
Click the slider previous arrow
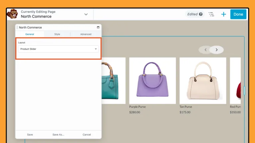206,50
